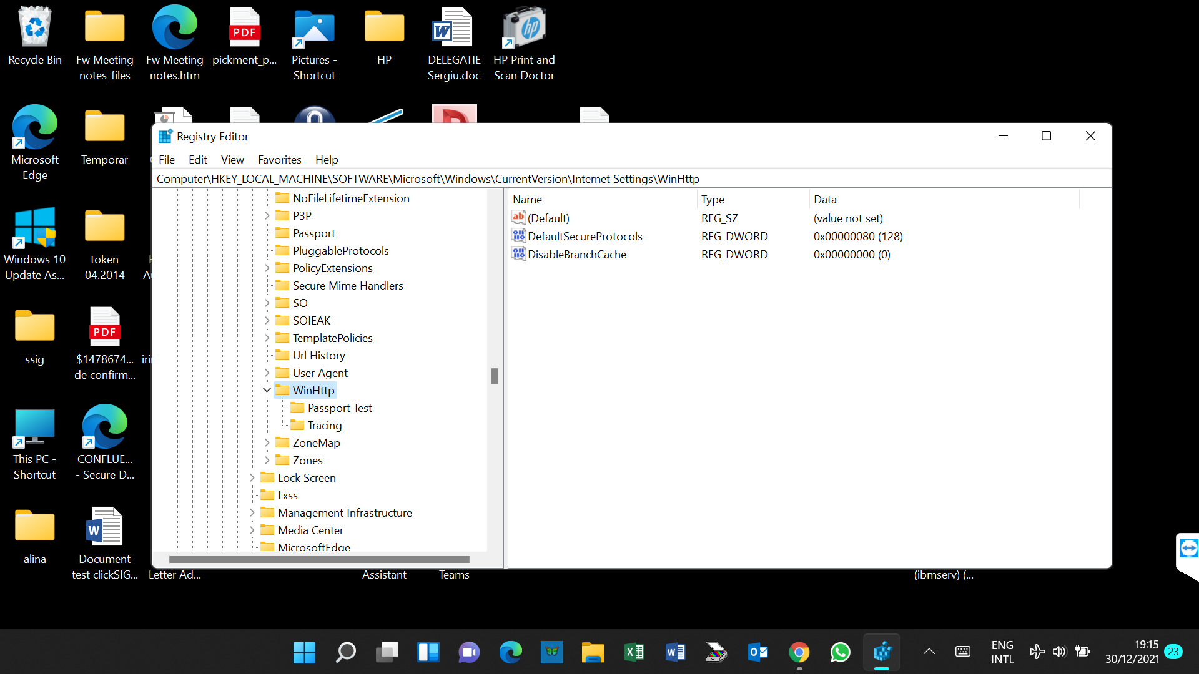Click data value 0x00000080 (128)
The width and height of the screenshot is (1199, 674).
point(858,237)
